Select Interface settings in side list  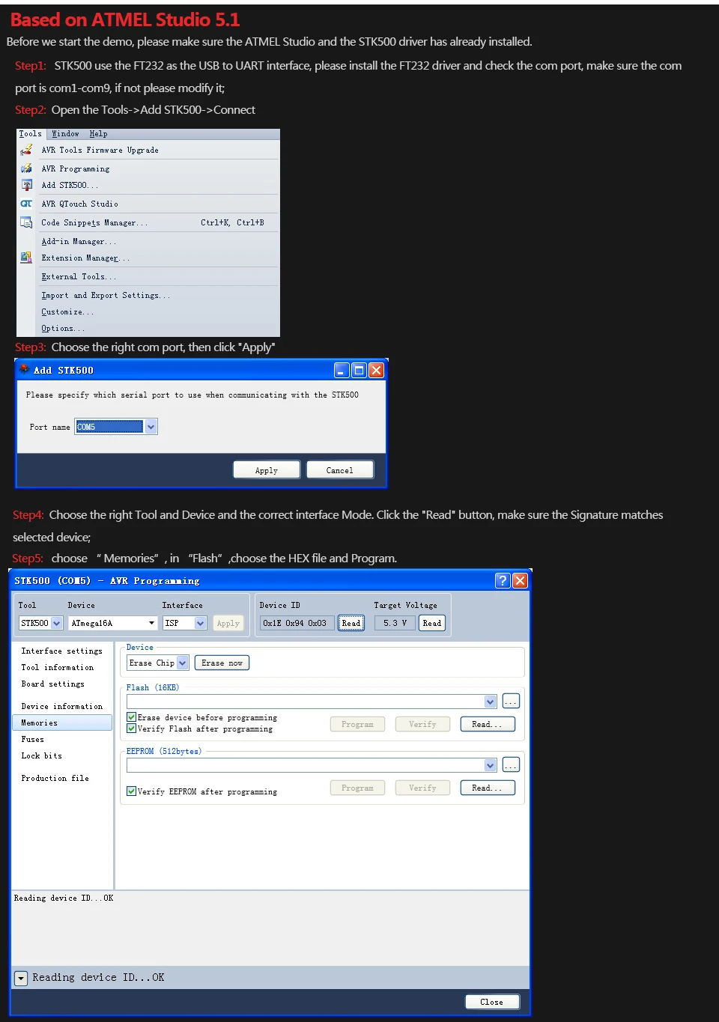pyautogui.click(x=62, y=651)
